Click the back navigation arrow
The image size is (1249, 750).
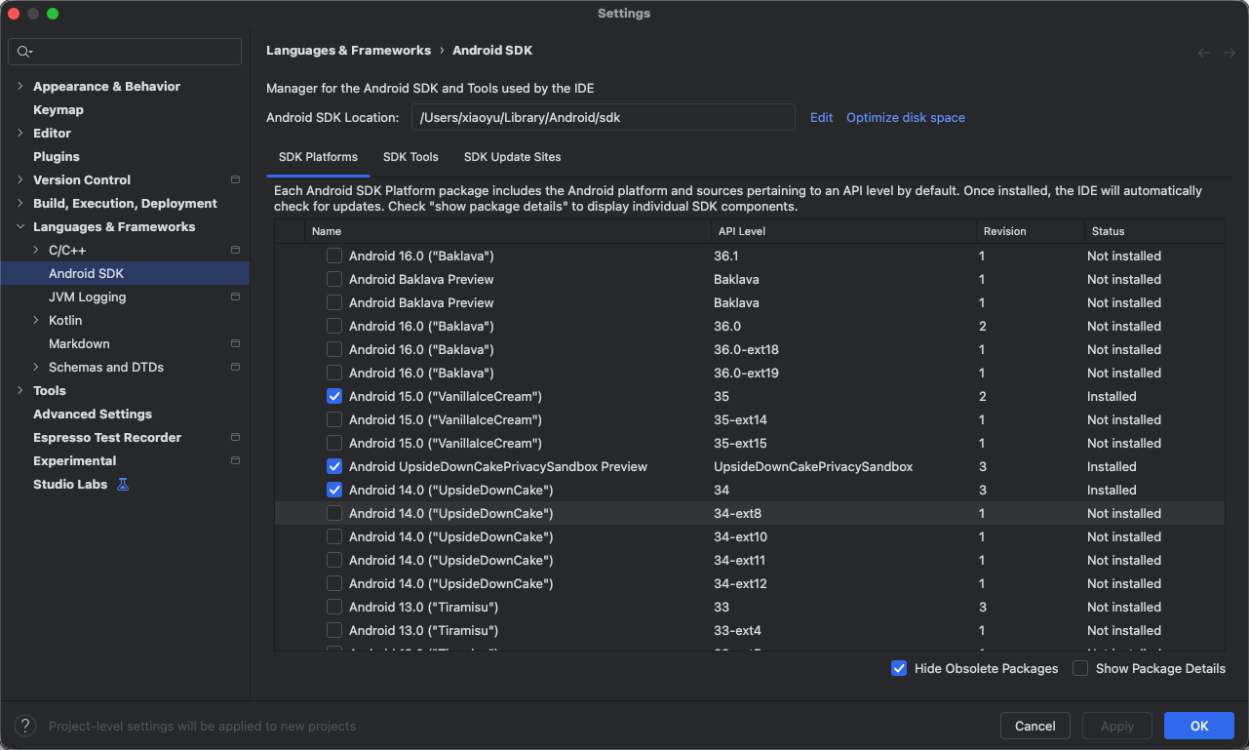pos(1204,53)
